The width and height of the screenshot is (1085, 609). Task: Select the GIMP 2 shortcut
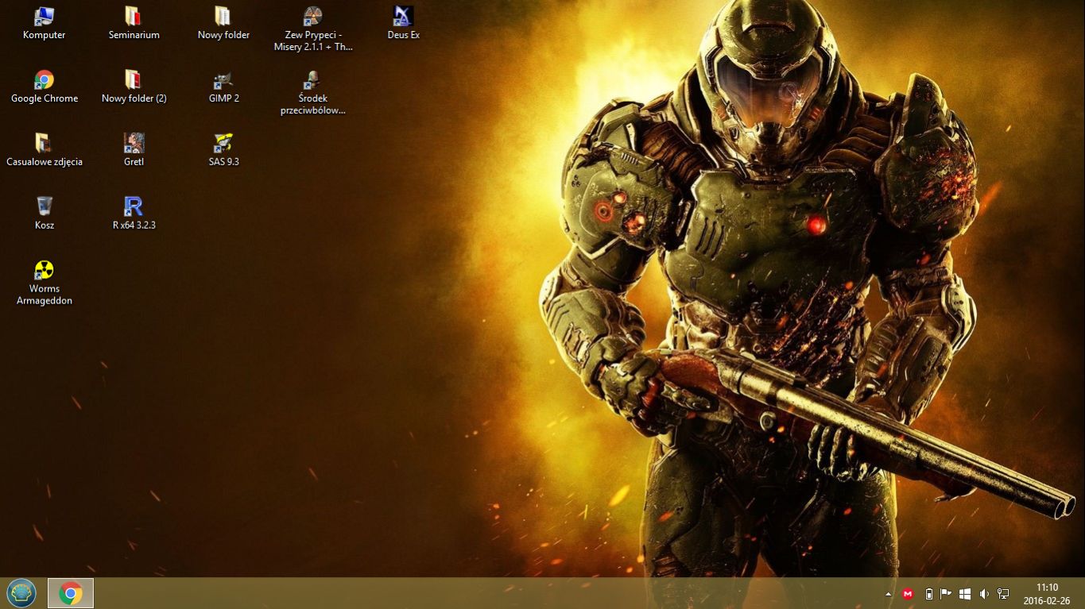[223, 87]
